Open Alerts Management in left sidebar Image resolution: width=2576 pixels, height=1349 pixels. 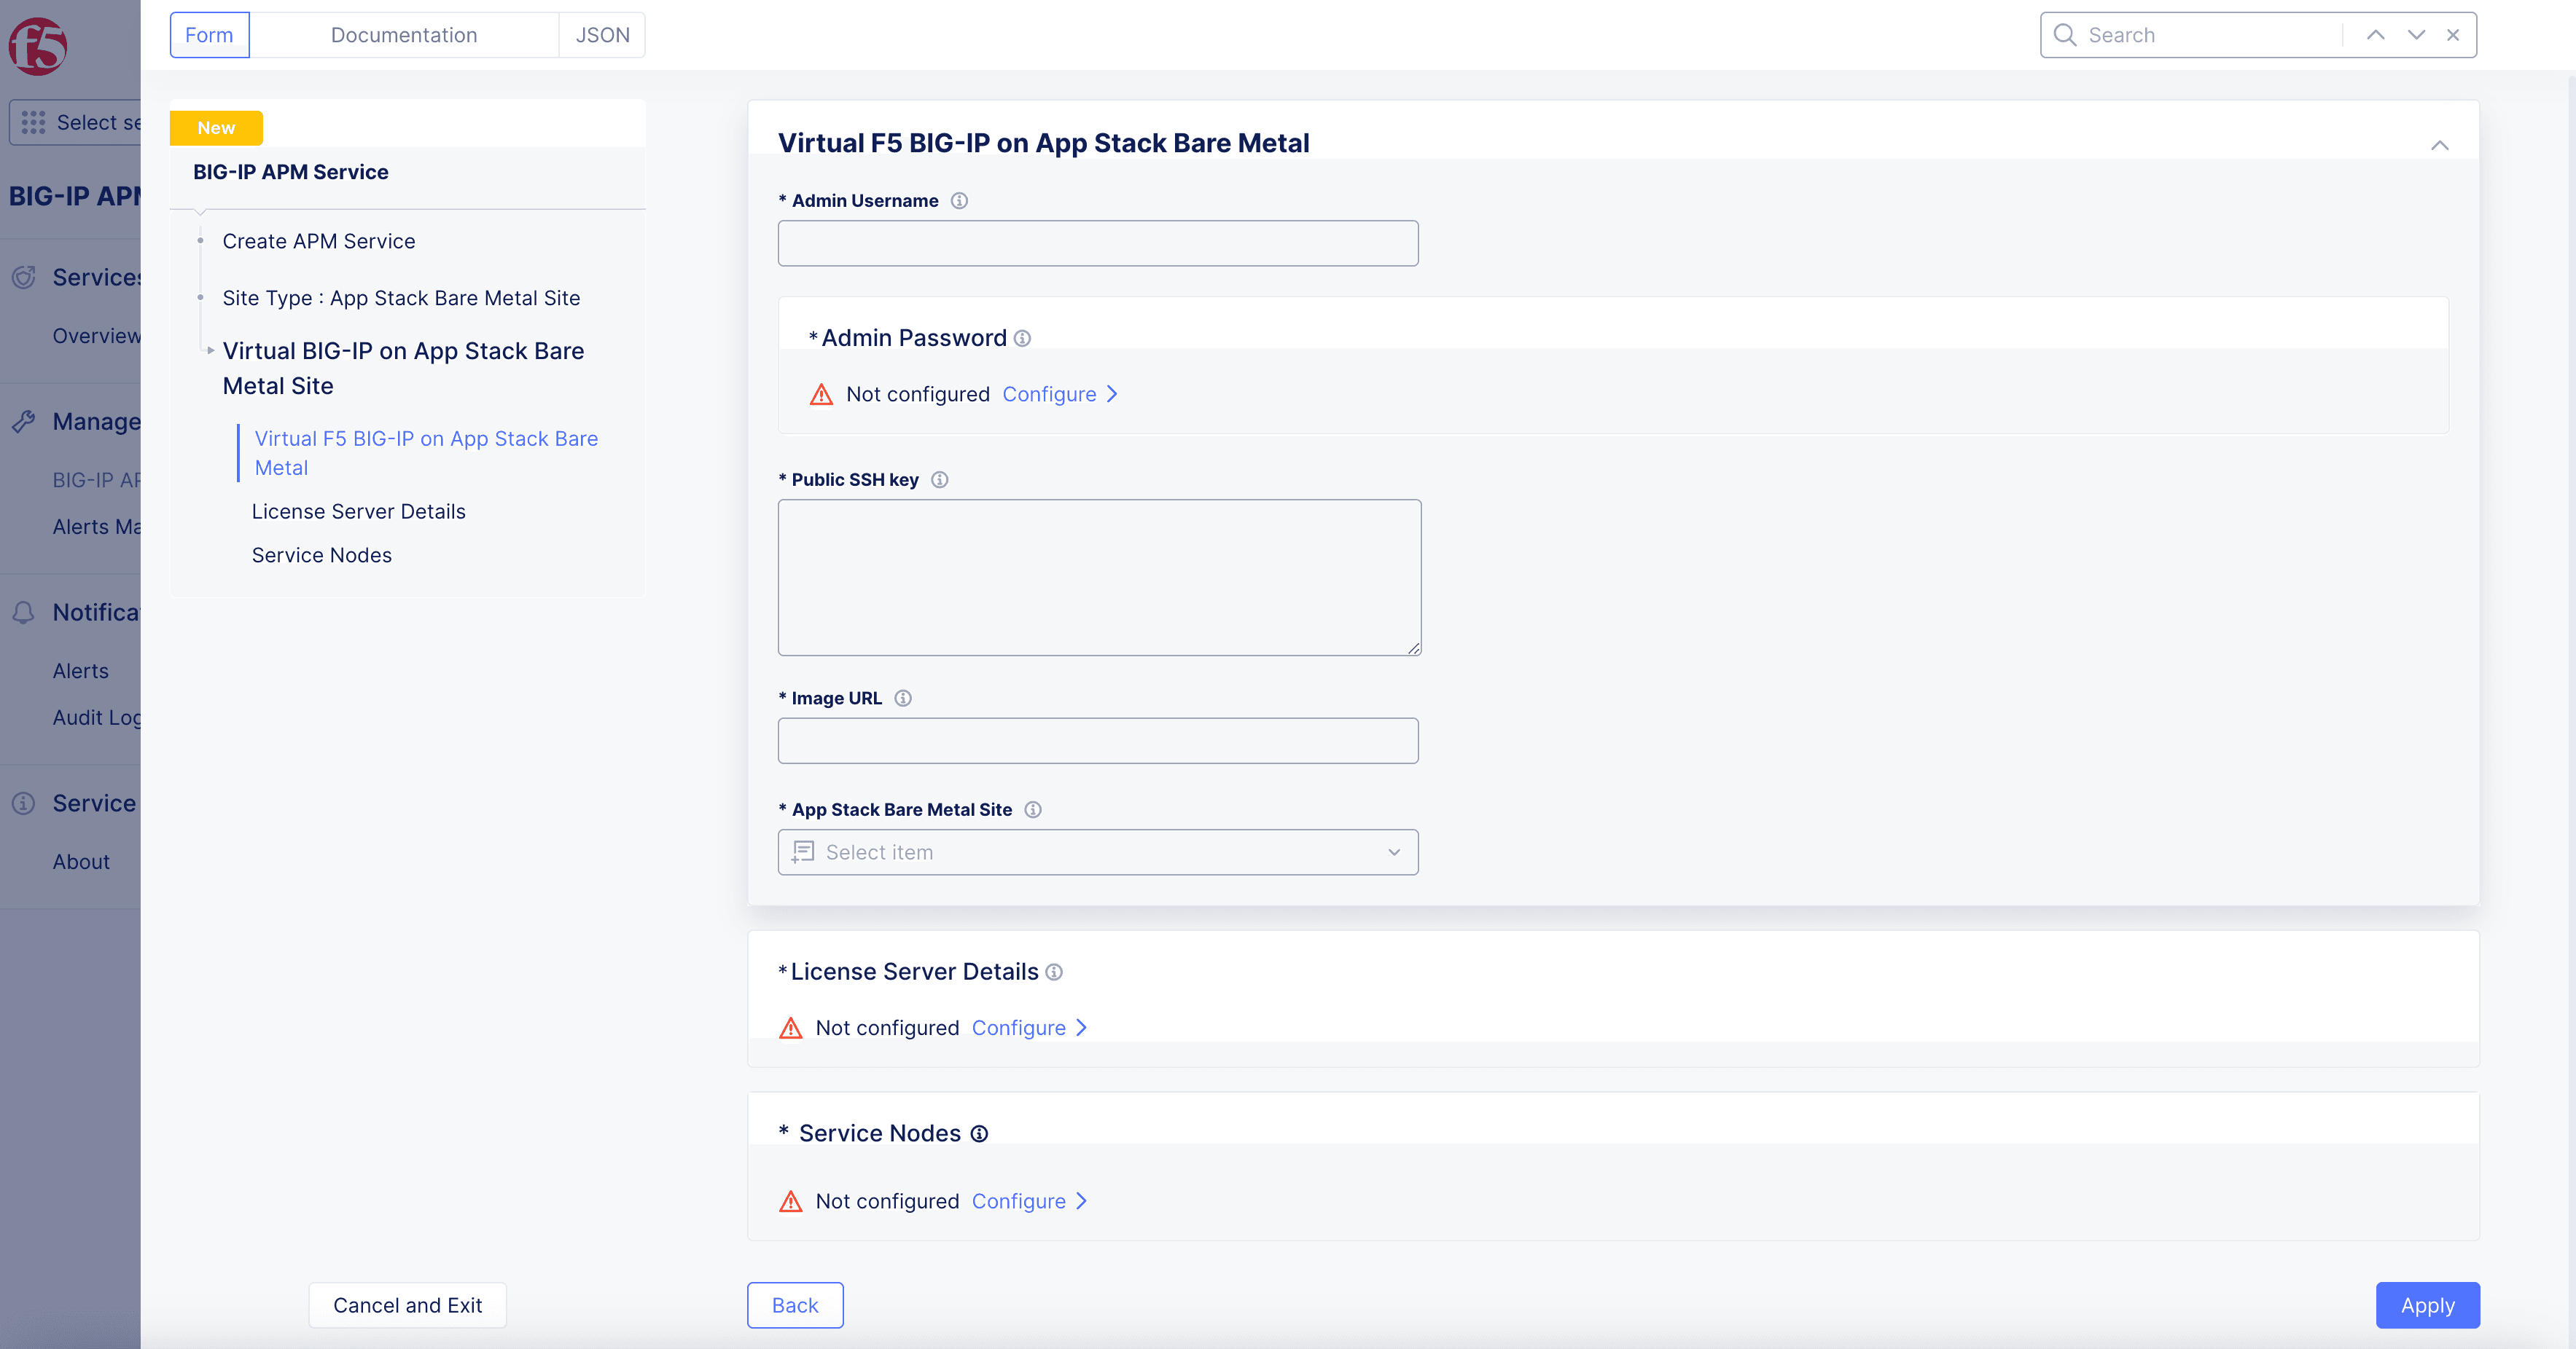click(x=97, y=527)
